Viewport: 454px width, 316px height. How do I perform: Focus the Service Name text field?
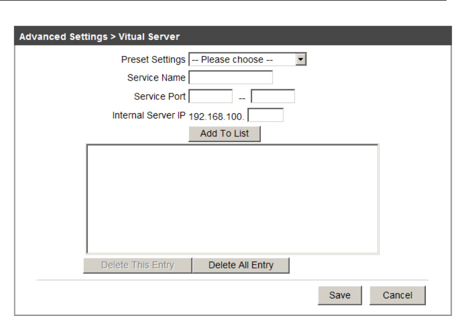230,78
